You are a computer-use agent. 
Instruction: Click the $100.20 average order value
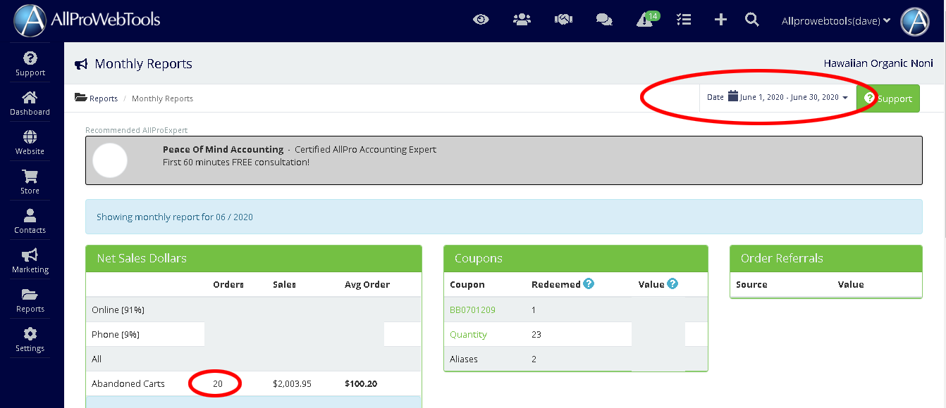[x=361, y=384]
